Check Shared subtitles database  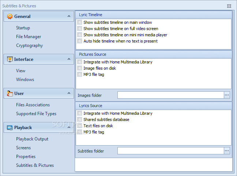tap(79, 120)
